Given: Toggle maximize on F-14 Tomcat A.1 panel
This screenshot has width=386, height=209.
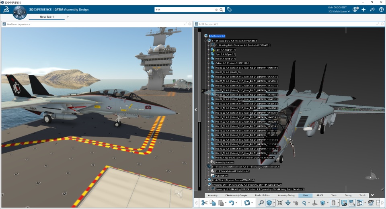Looking at the screenshot, I should pos(378,24).
